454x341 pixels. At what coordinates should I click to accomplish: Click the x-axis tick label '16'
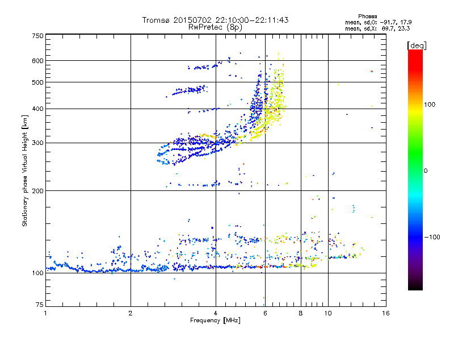(386, 313)
